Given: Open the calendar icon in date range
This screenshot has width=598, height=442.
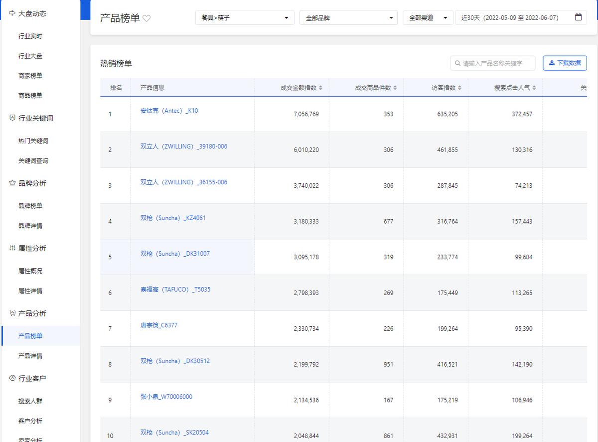Looking at the screenshot, I should click(x=578, y=17).
